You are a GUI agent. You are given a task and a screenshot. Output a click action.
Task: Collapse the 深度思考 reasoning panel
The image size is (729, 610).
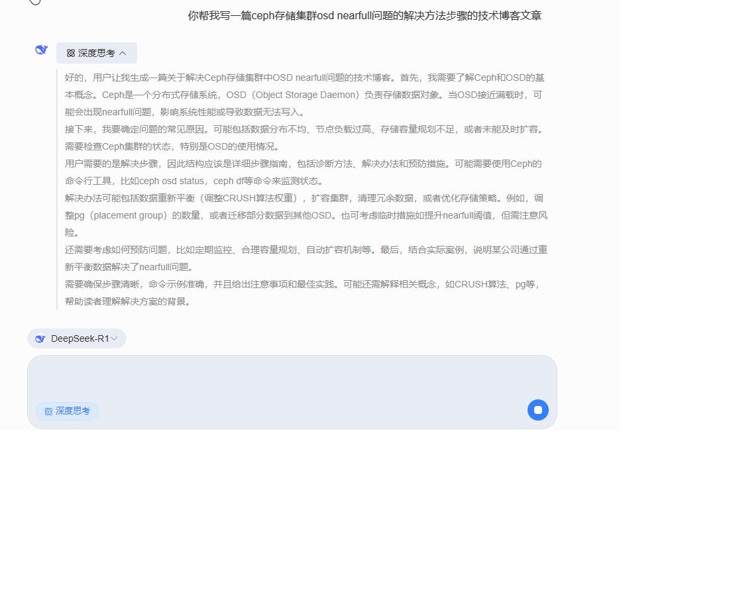pyautogui.click(x=96, y=52)
